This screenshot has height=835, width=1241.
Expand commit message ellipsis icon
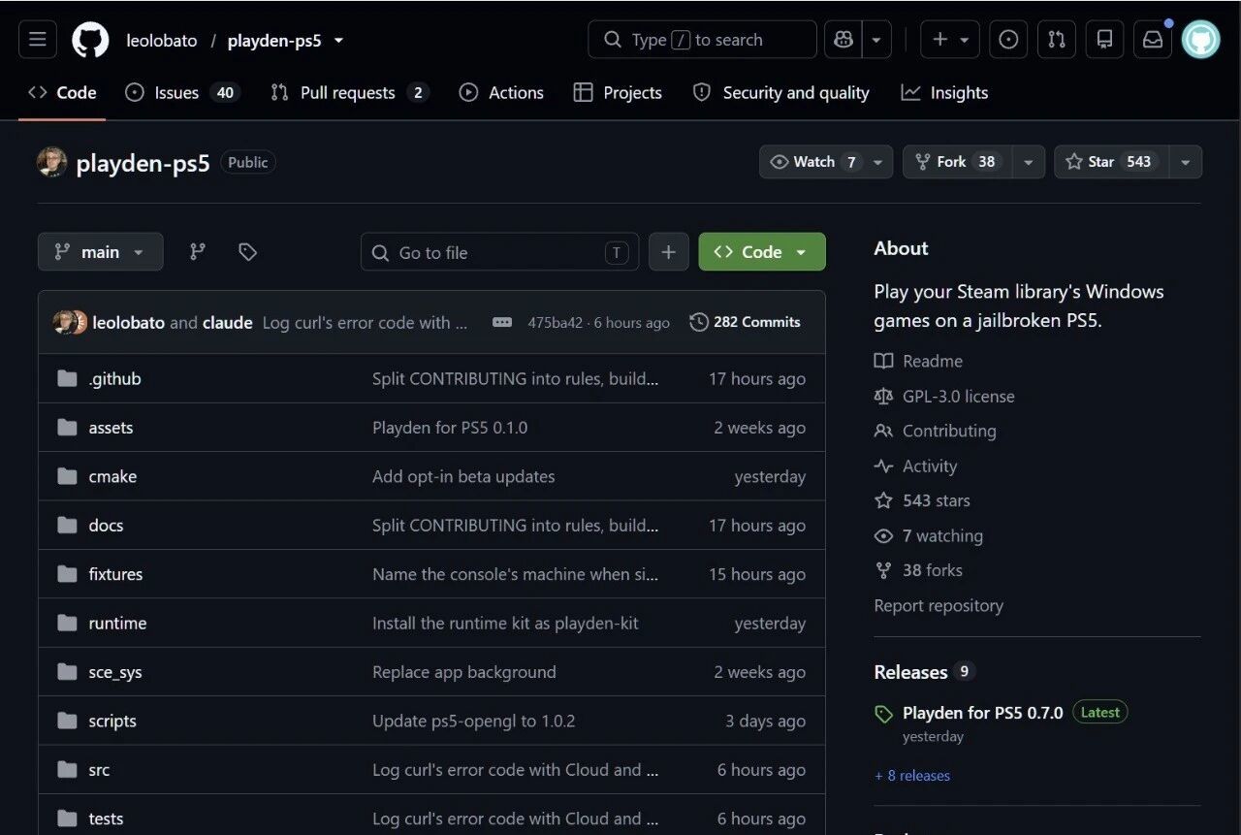point(502,322)
